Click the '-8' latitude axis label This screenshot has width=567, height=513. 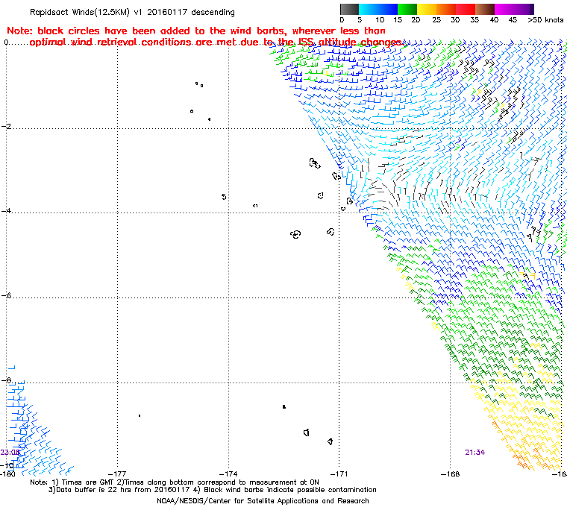[x=6, y=380]
